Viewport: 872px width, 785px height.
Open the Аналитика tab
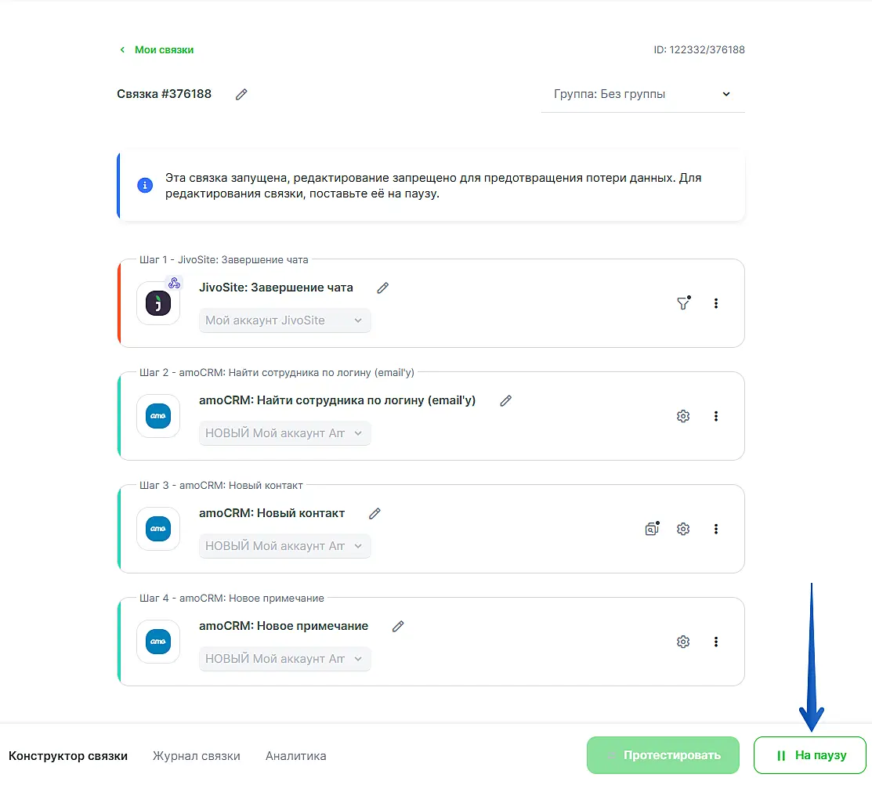(x=296, y=756)
